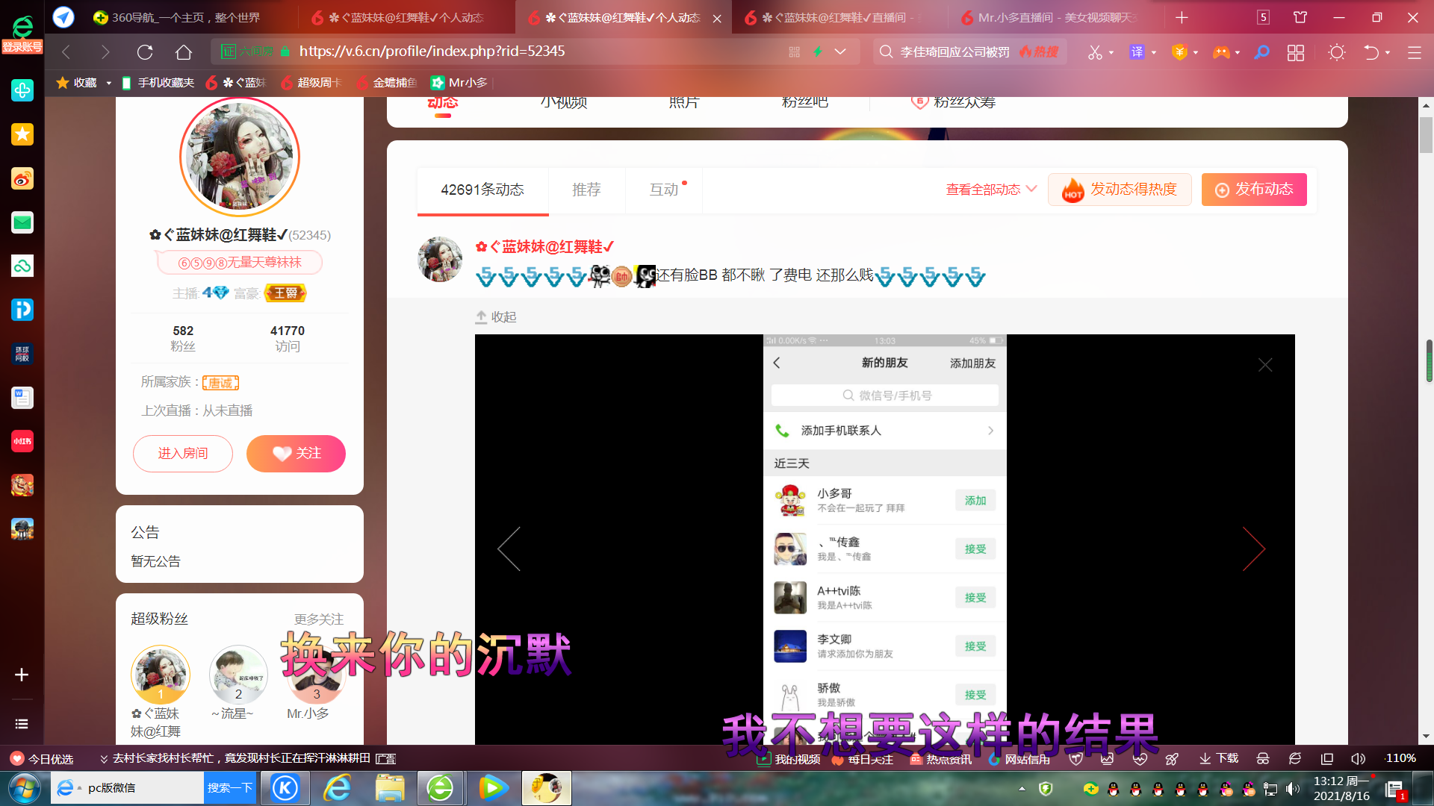Screen dimensions: 1434x806
Task: Open the 超级周卡 bookmark
Action: point(311,83)
